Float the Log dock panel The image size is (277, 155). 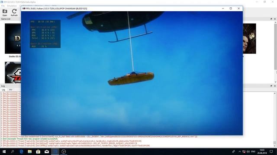tap(271, 86)
